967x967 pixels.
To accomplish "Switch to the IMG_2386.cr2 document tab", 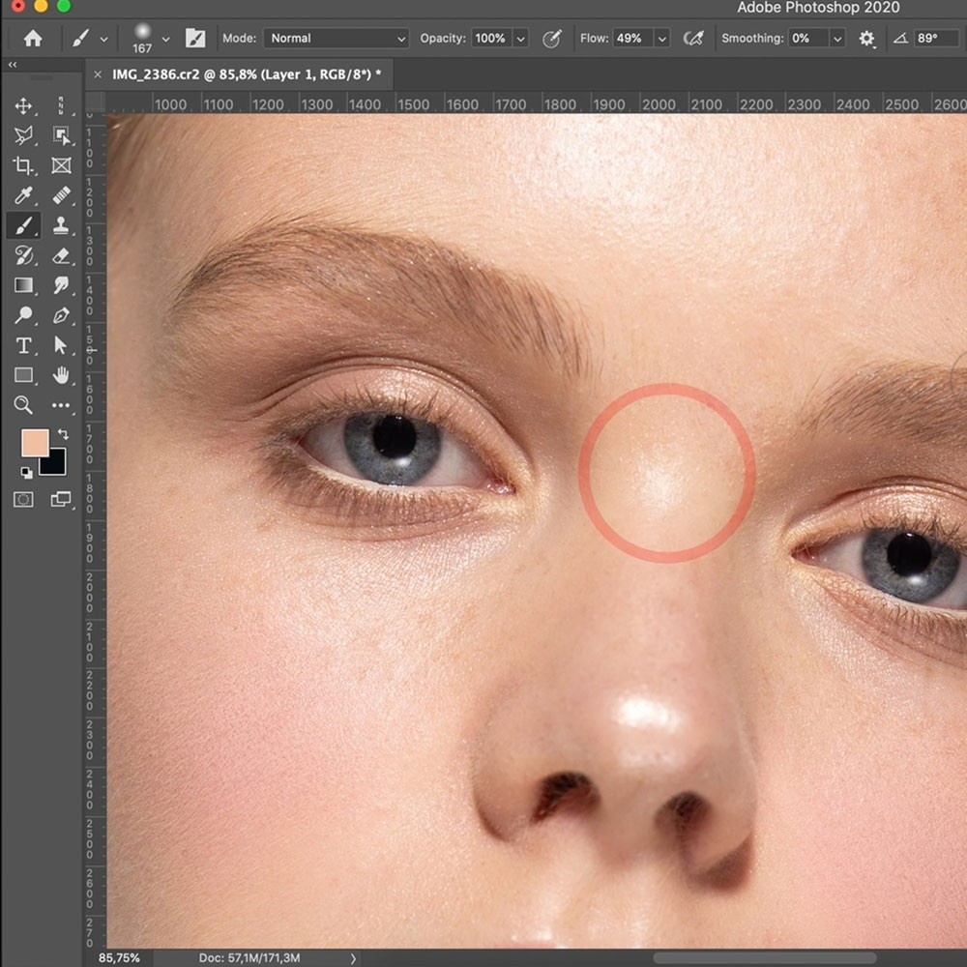I will click(246, 74).
